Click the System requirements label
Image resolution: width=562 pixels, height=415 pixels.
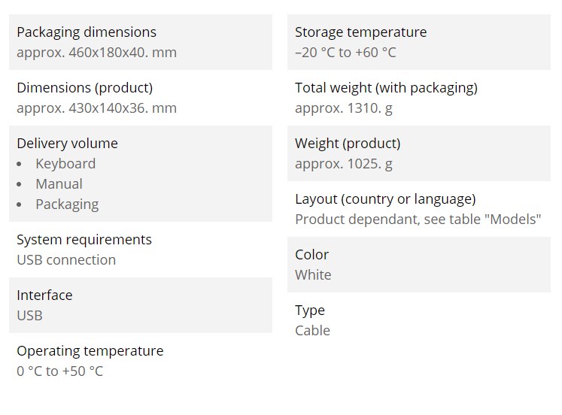(84, 240)
